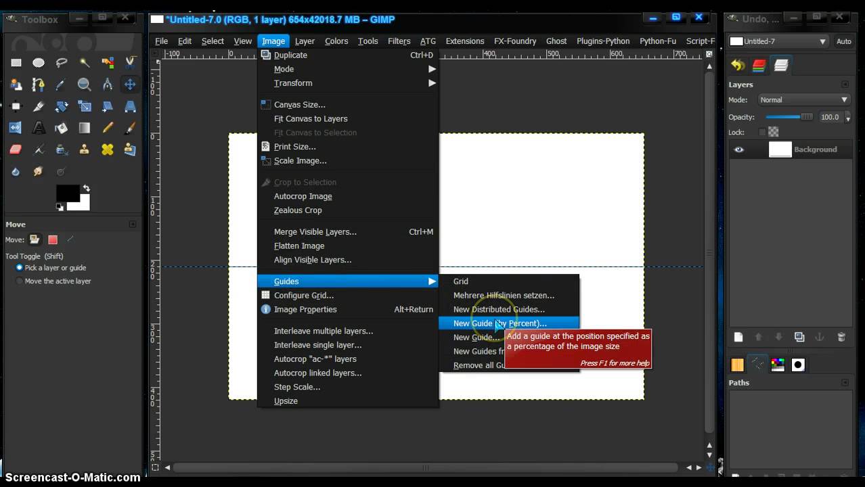Select the Foreground Select tool
The image size is (865, 487).
[16, 85]
